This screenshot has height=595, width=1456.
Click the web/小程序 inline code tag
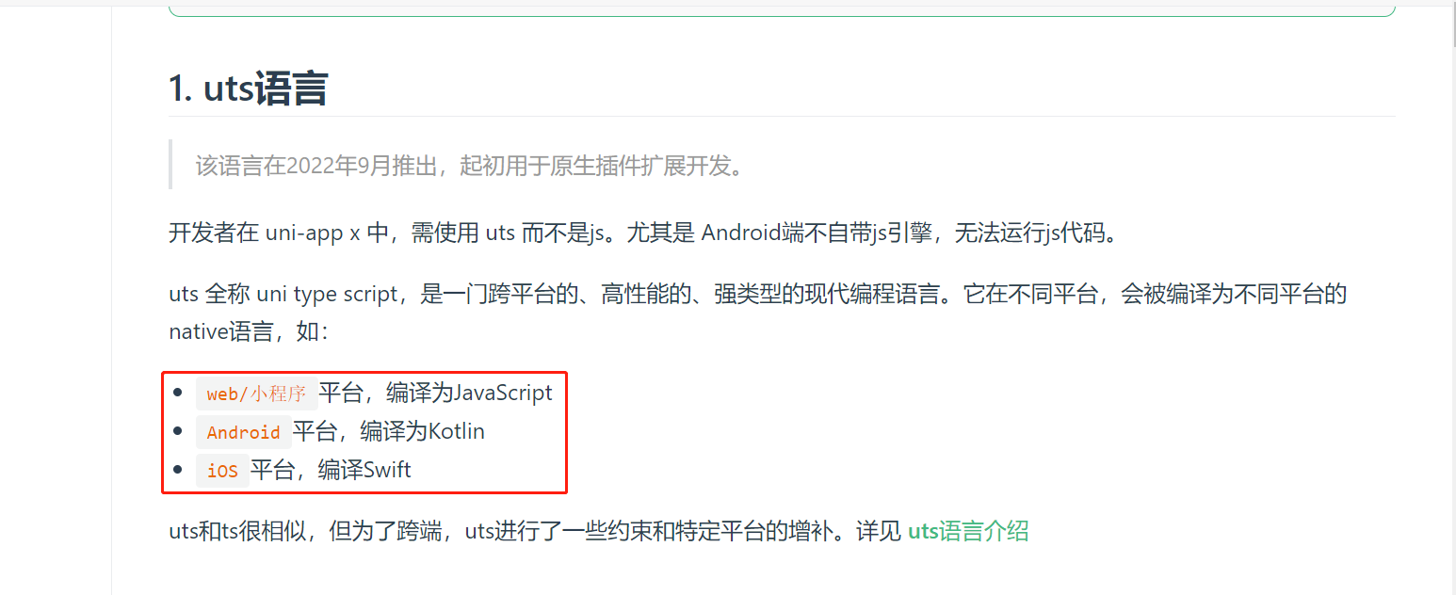[256, 394]
